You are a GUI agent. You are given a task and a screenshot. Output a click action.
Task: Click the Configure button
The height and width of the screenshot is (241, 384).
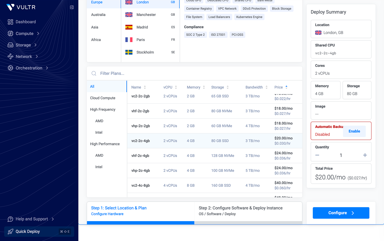pos(341,213)
